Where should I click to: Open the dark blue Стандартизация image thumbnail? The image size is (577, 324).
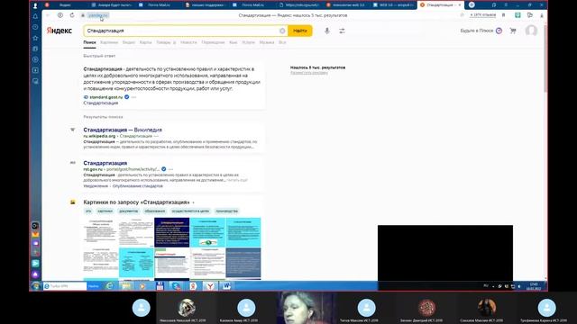pyautogui.click(x=172, y=232)
